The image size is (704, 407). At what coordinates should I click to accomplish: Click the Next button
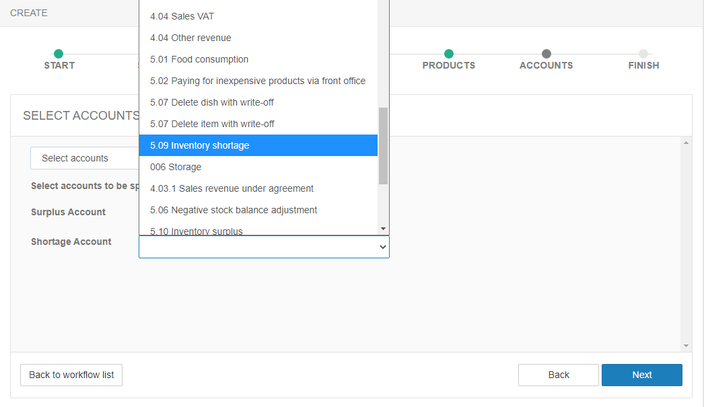coord(641,375)
